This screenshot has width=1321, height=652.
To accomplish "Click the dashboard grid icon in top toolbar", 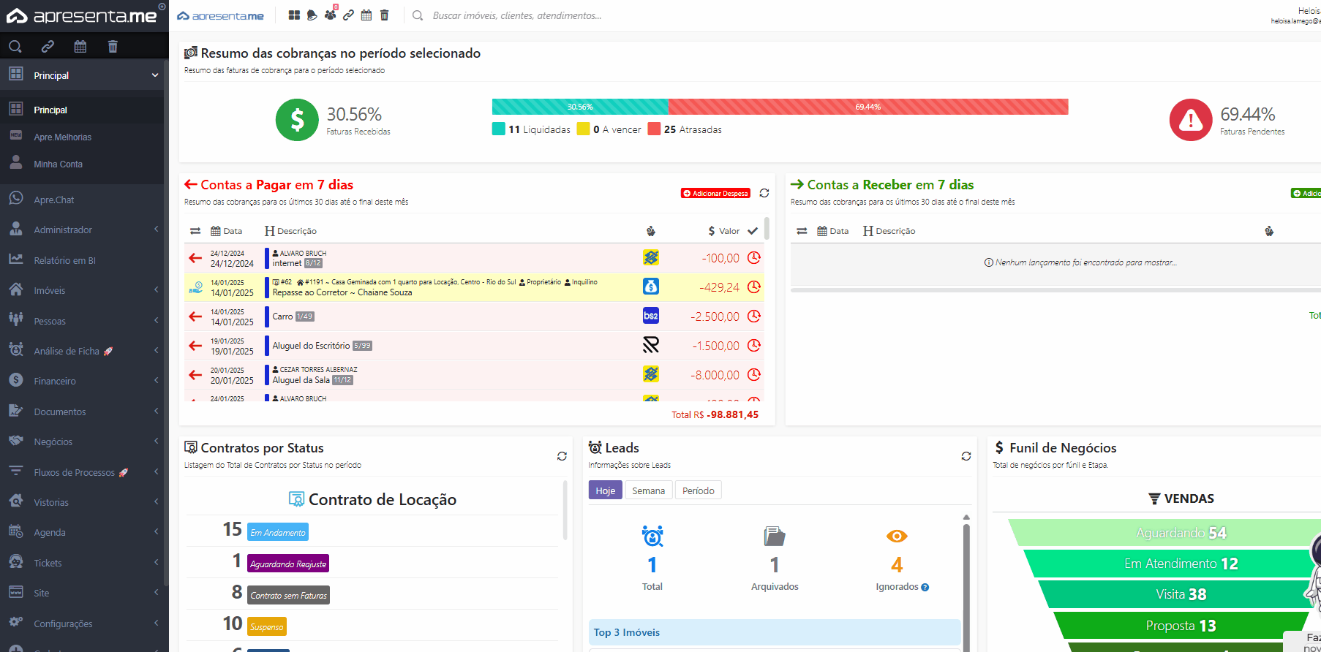I will click(x=294, y=15).
